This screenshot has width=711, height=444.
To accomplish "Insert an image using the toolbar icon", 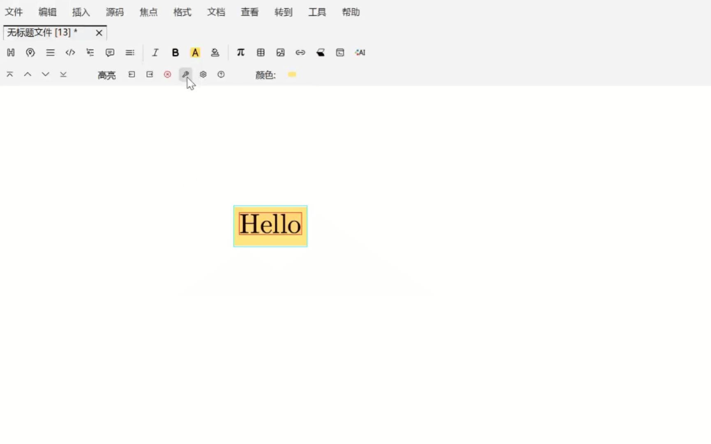I will (281, 53).
